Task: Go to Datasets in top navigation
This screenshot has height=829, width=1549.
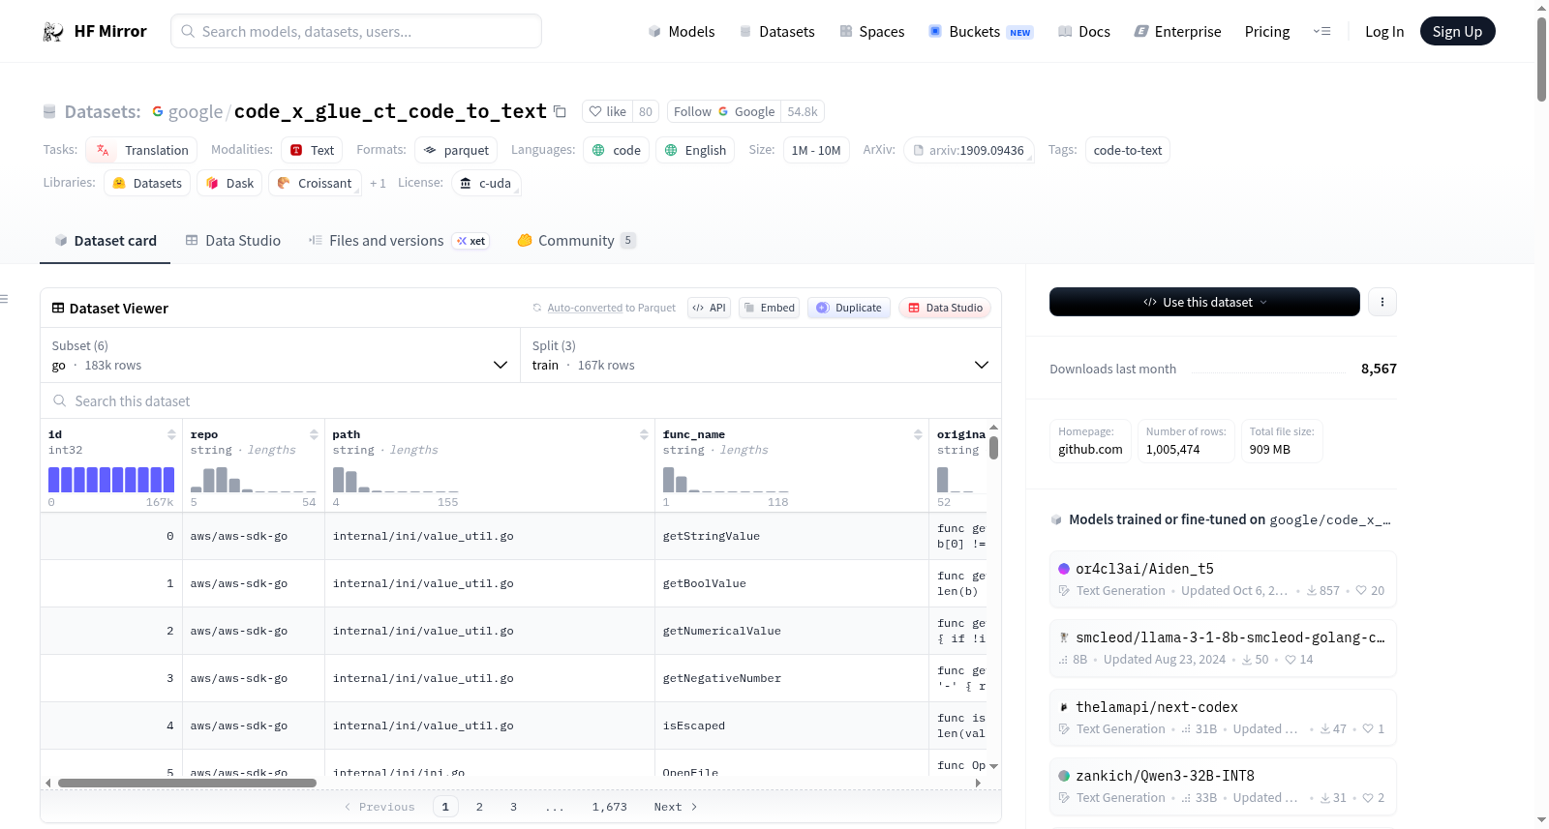Action: click(777, 32)
